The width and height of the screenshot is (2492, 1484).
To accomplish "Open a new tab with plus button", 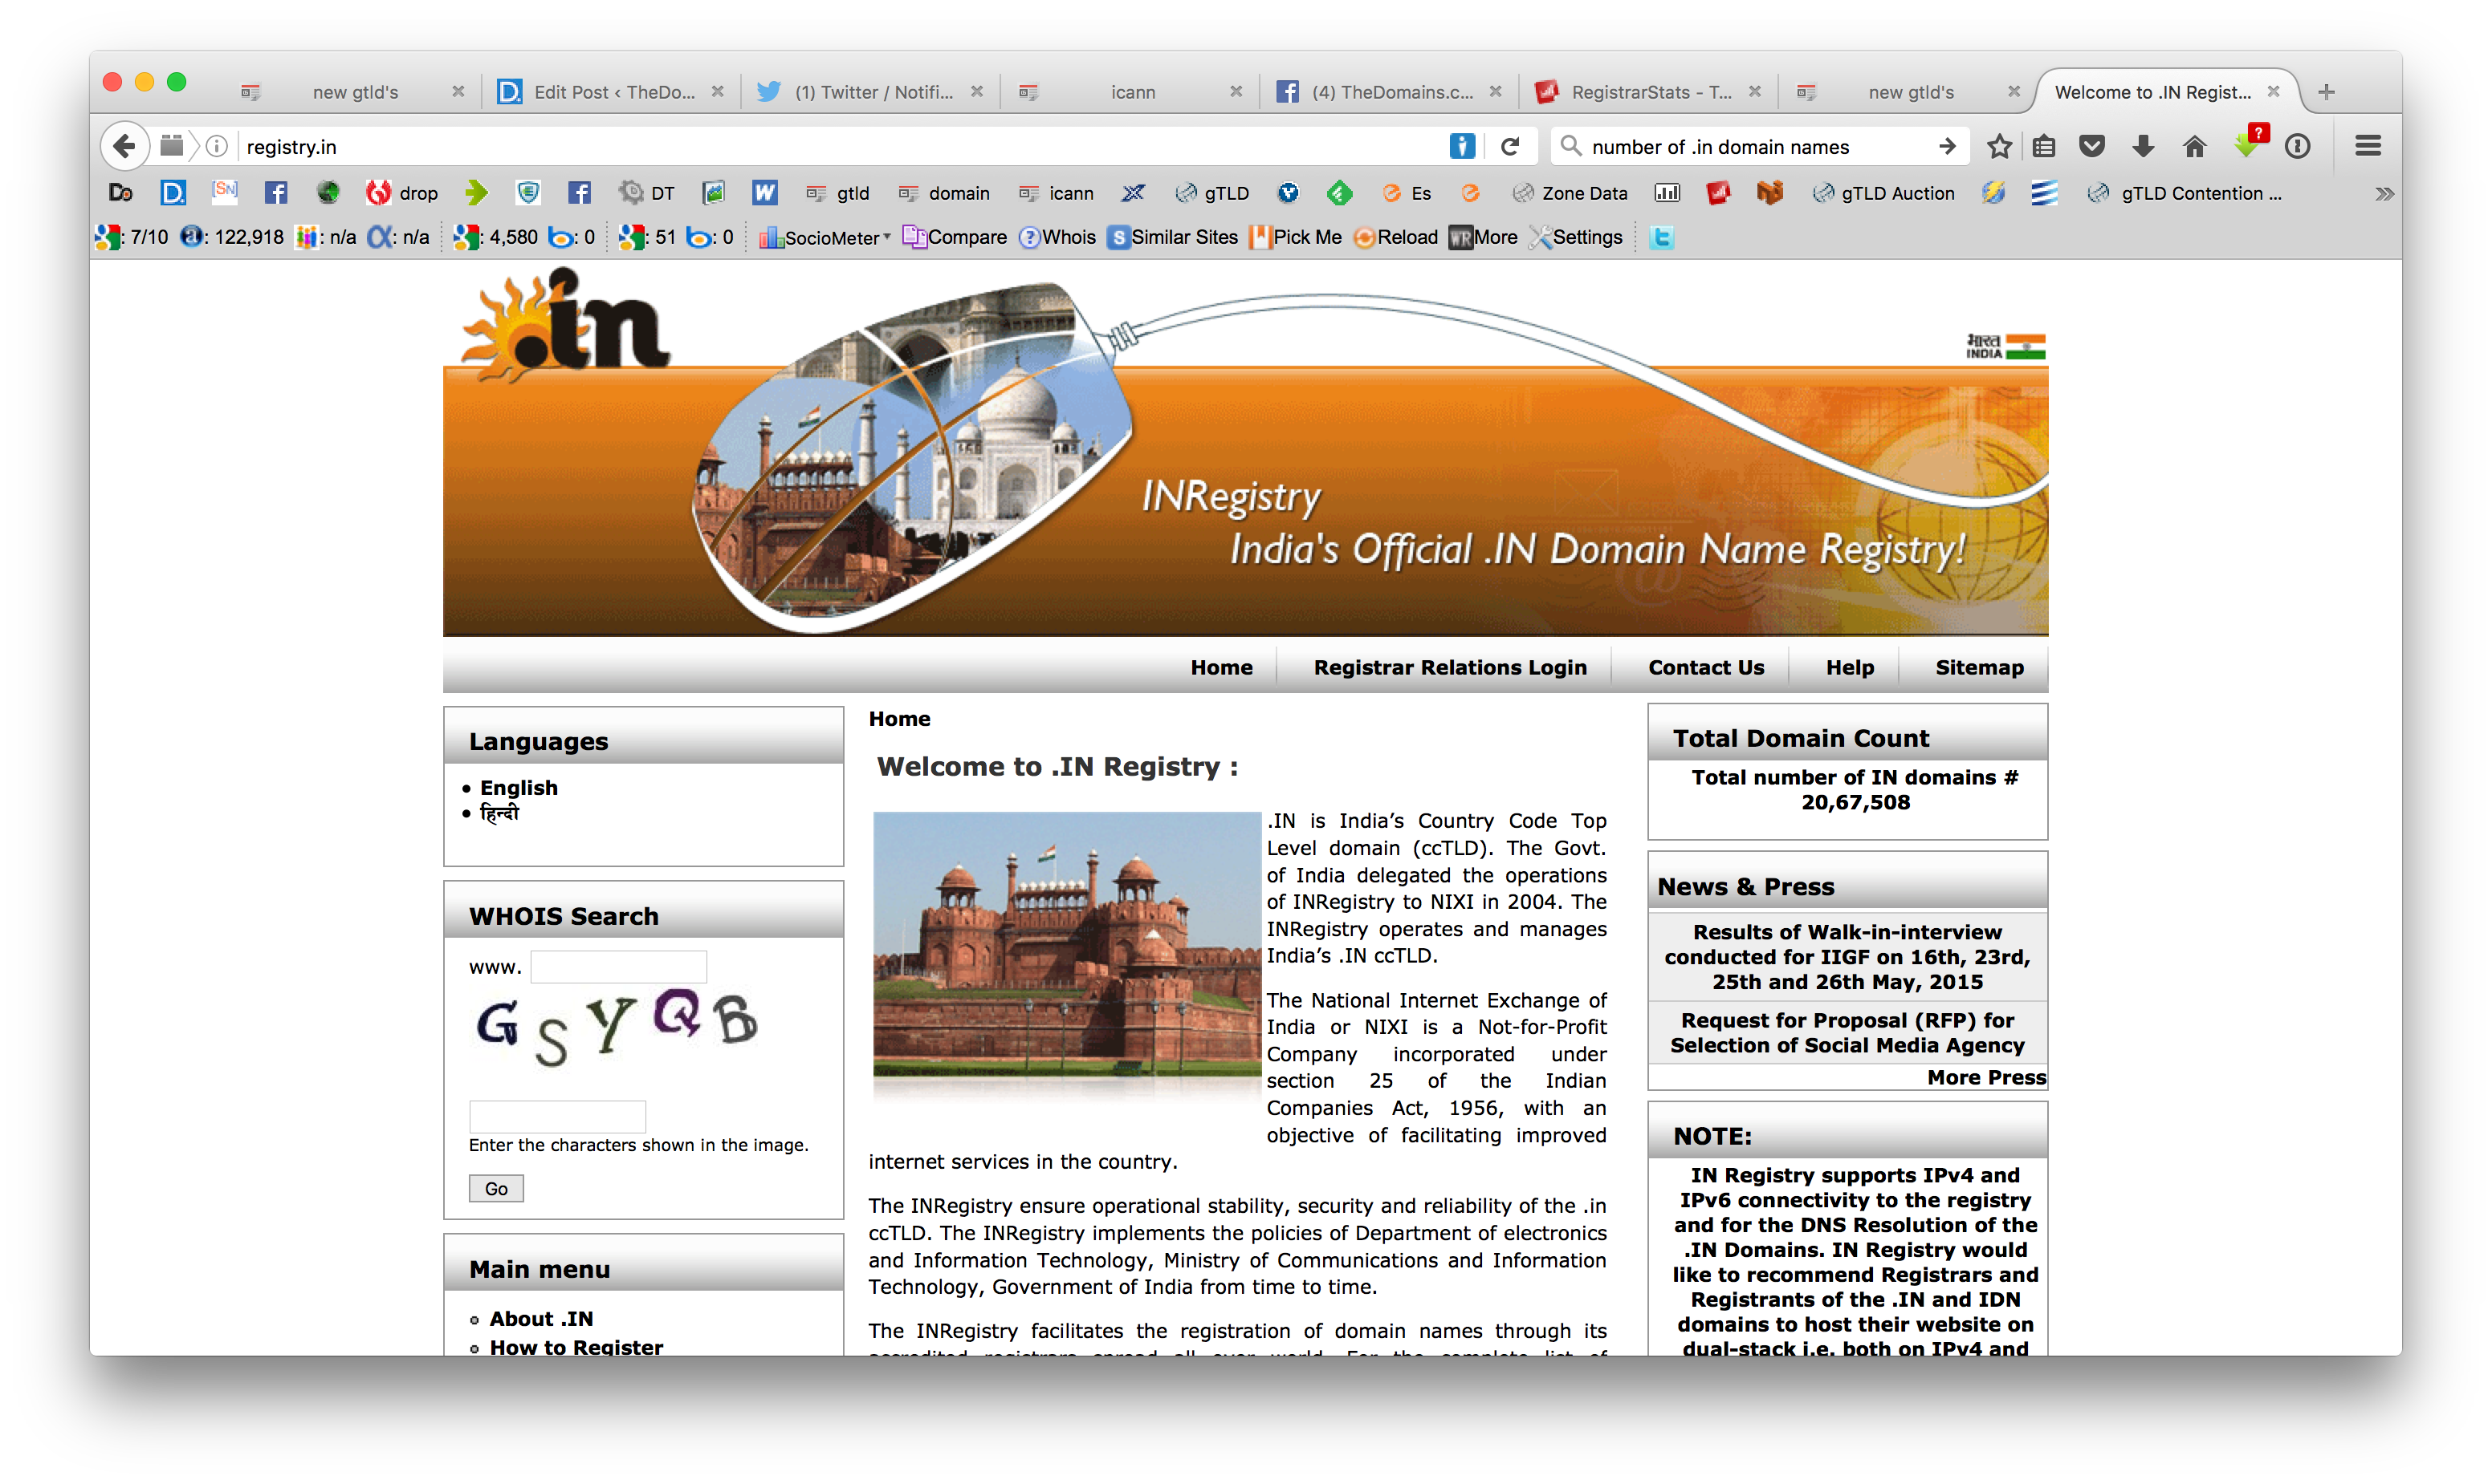I will click(2326, 92).
